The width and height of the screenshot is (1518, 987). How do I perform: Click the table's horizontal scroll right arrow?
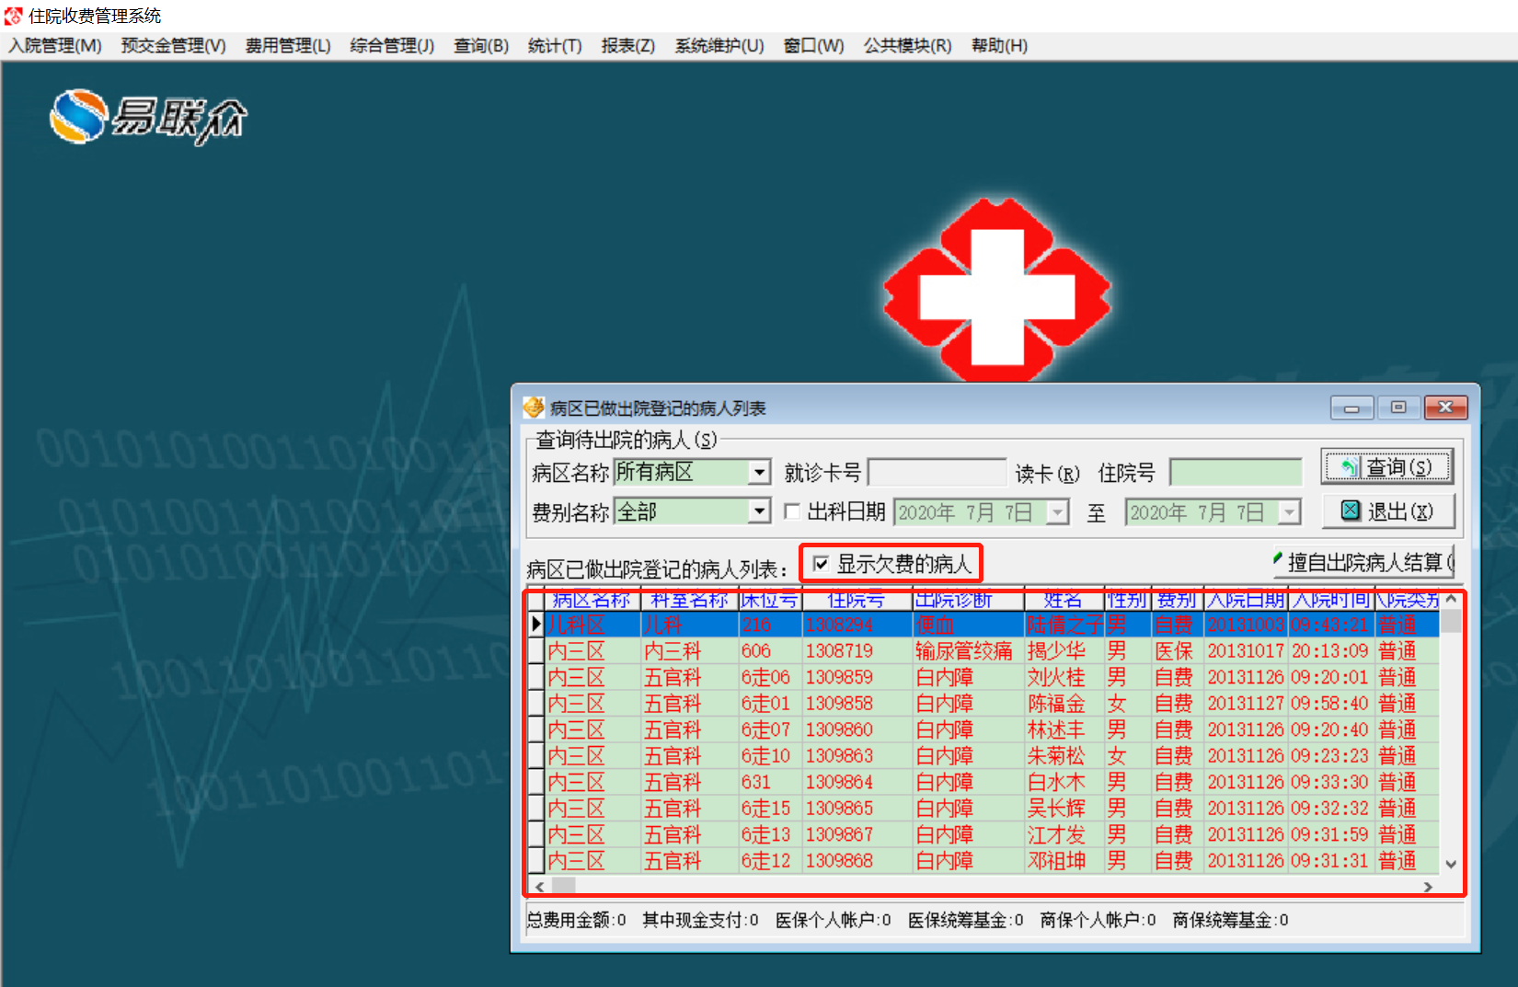pyautogui.click(x=1428, y=887)
